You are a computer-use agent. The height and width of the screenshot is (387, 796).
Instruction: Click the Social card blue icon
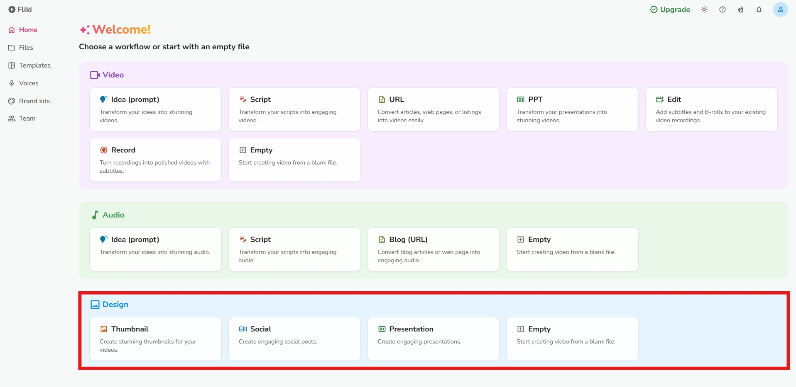pos(243,329)
